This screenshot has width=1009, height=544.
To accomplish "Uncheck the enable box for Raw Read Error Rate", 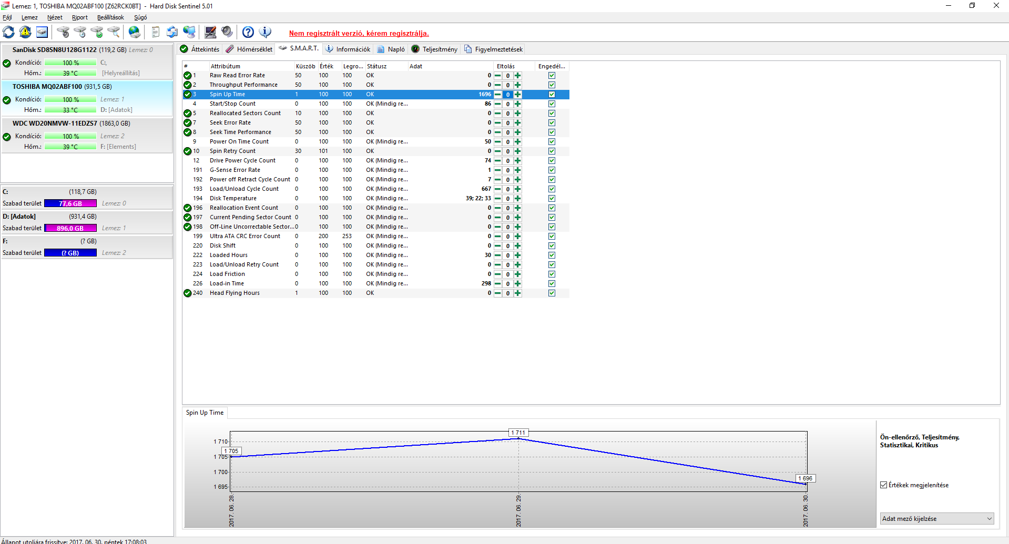I will [552, 76].
